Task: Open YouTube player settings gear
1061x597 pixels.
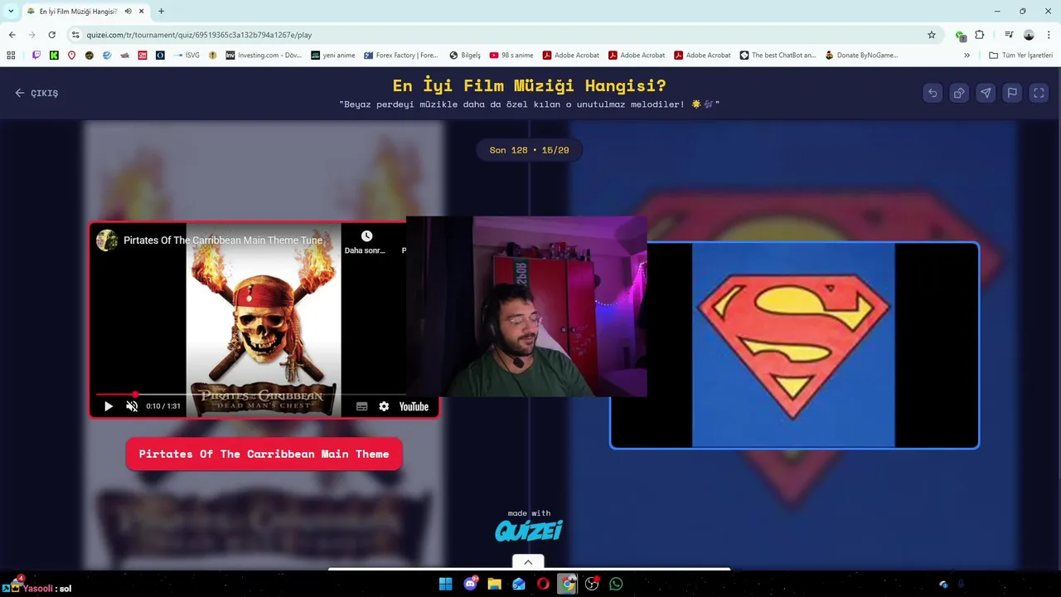Action: [384, 406]
